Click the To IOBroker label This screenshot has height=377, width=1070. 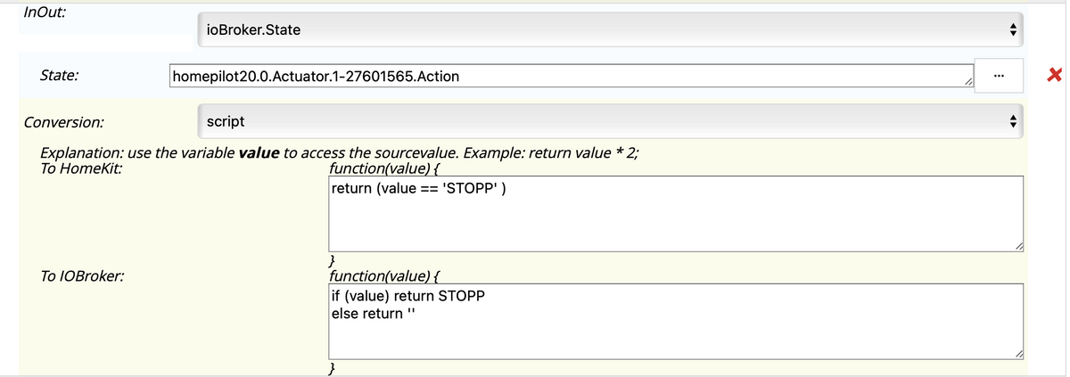coord(82,276)
